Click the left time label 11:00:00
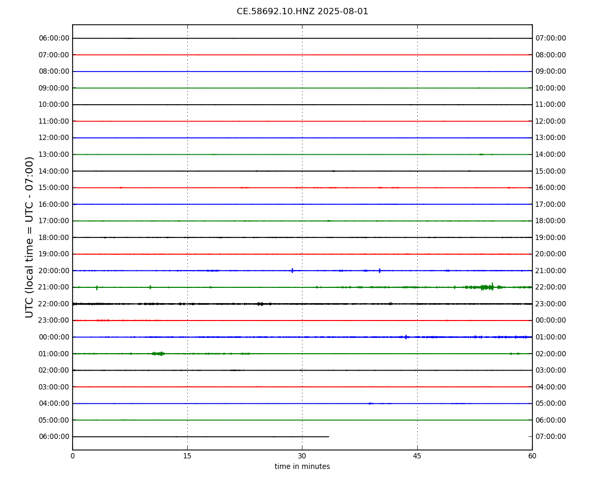Viewport: 605px width, 500px height. pyautogui.click(x=54, y=121)
